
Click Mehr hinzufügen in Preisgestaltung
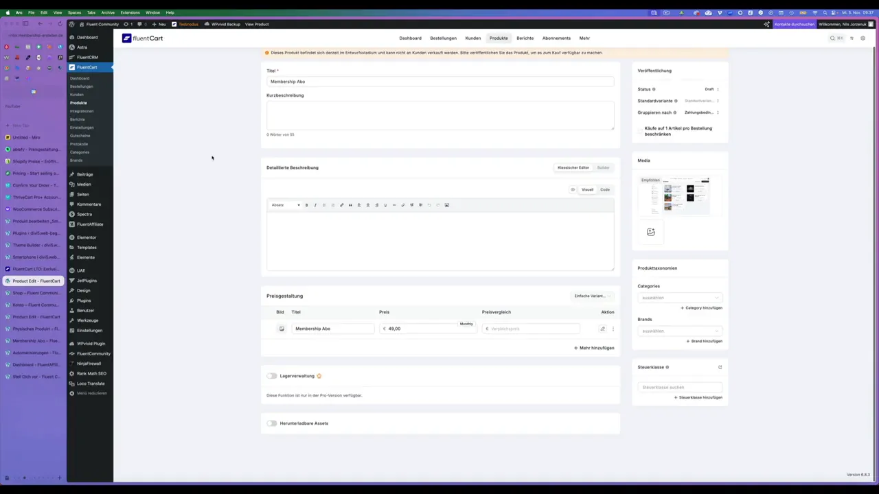593,348
